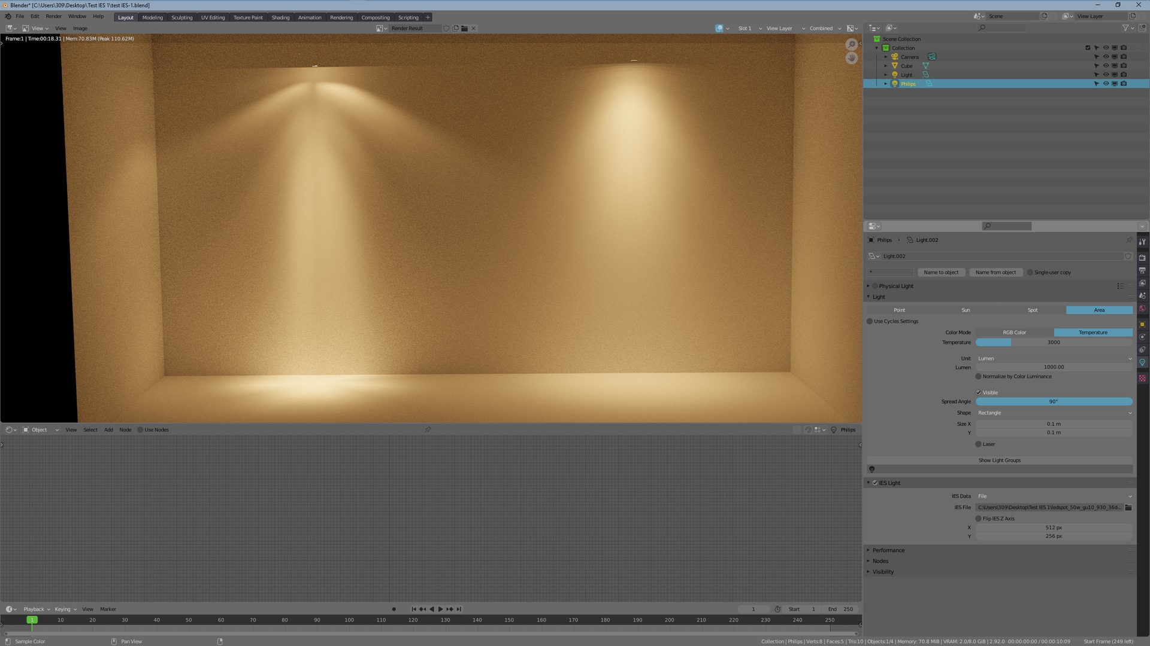The height and width of the screenshot is (646, 1150).
Task: Switch to the Shading workspace tab
Action: pos(280,17)
